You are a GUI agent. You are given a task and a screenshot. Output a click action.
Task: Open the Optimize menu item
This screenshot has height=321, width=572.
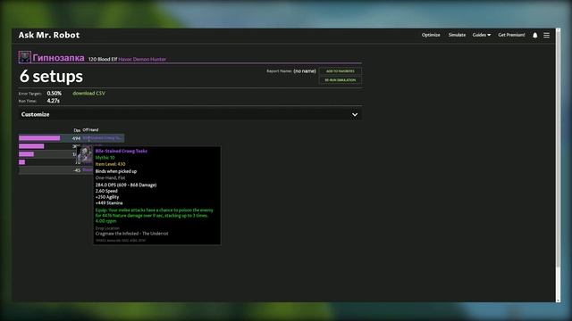coord(431,35)
